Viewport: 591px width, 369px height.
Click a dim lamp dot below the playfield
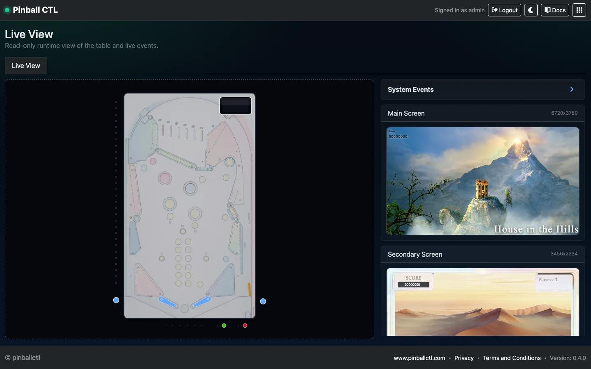point(180,326)
